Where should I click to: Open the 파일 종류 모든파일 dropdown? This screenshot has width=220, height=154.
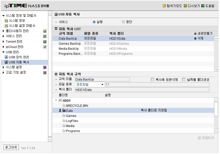pyautogui.click(x=90, y=85)
